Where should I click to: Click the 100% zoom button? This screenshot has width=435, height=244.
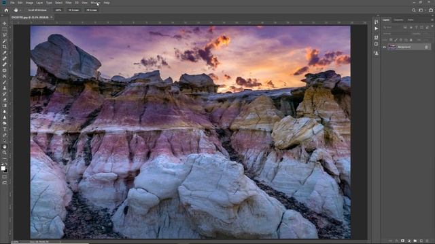[58, 10]
